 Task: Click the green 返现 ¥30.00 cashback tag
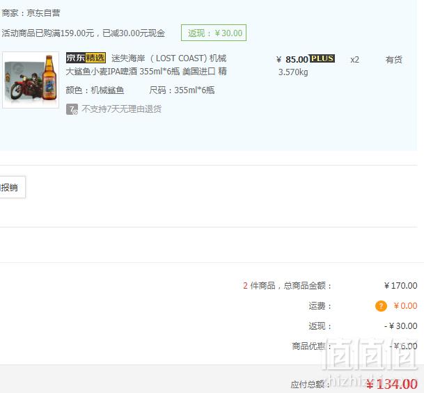(x=214, y=33)
